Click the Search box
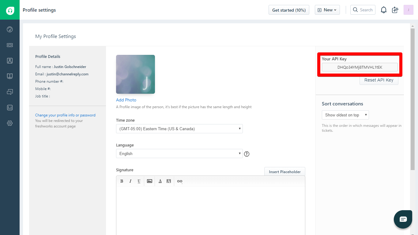The width and height of the screenshot is (418, 235). 363,10
